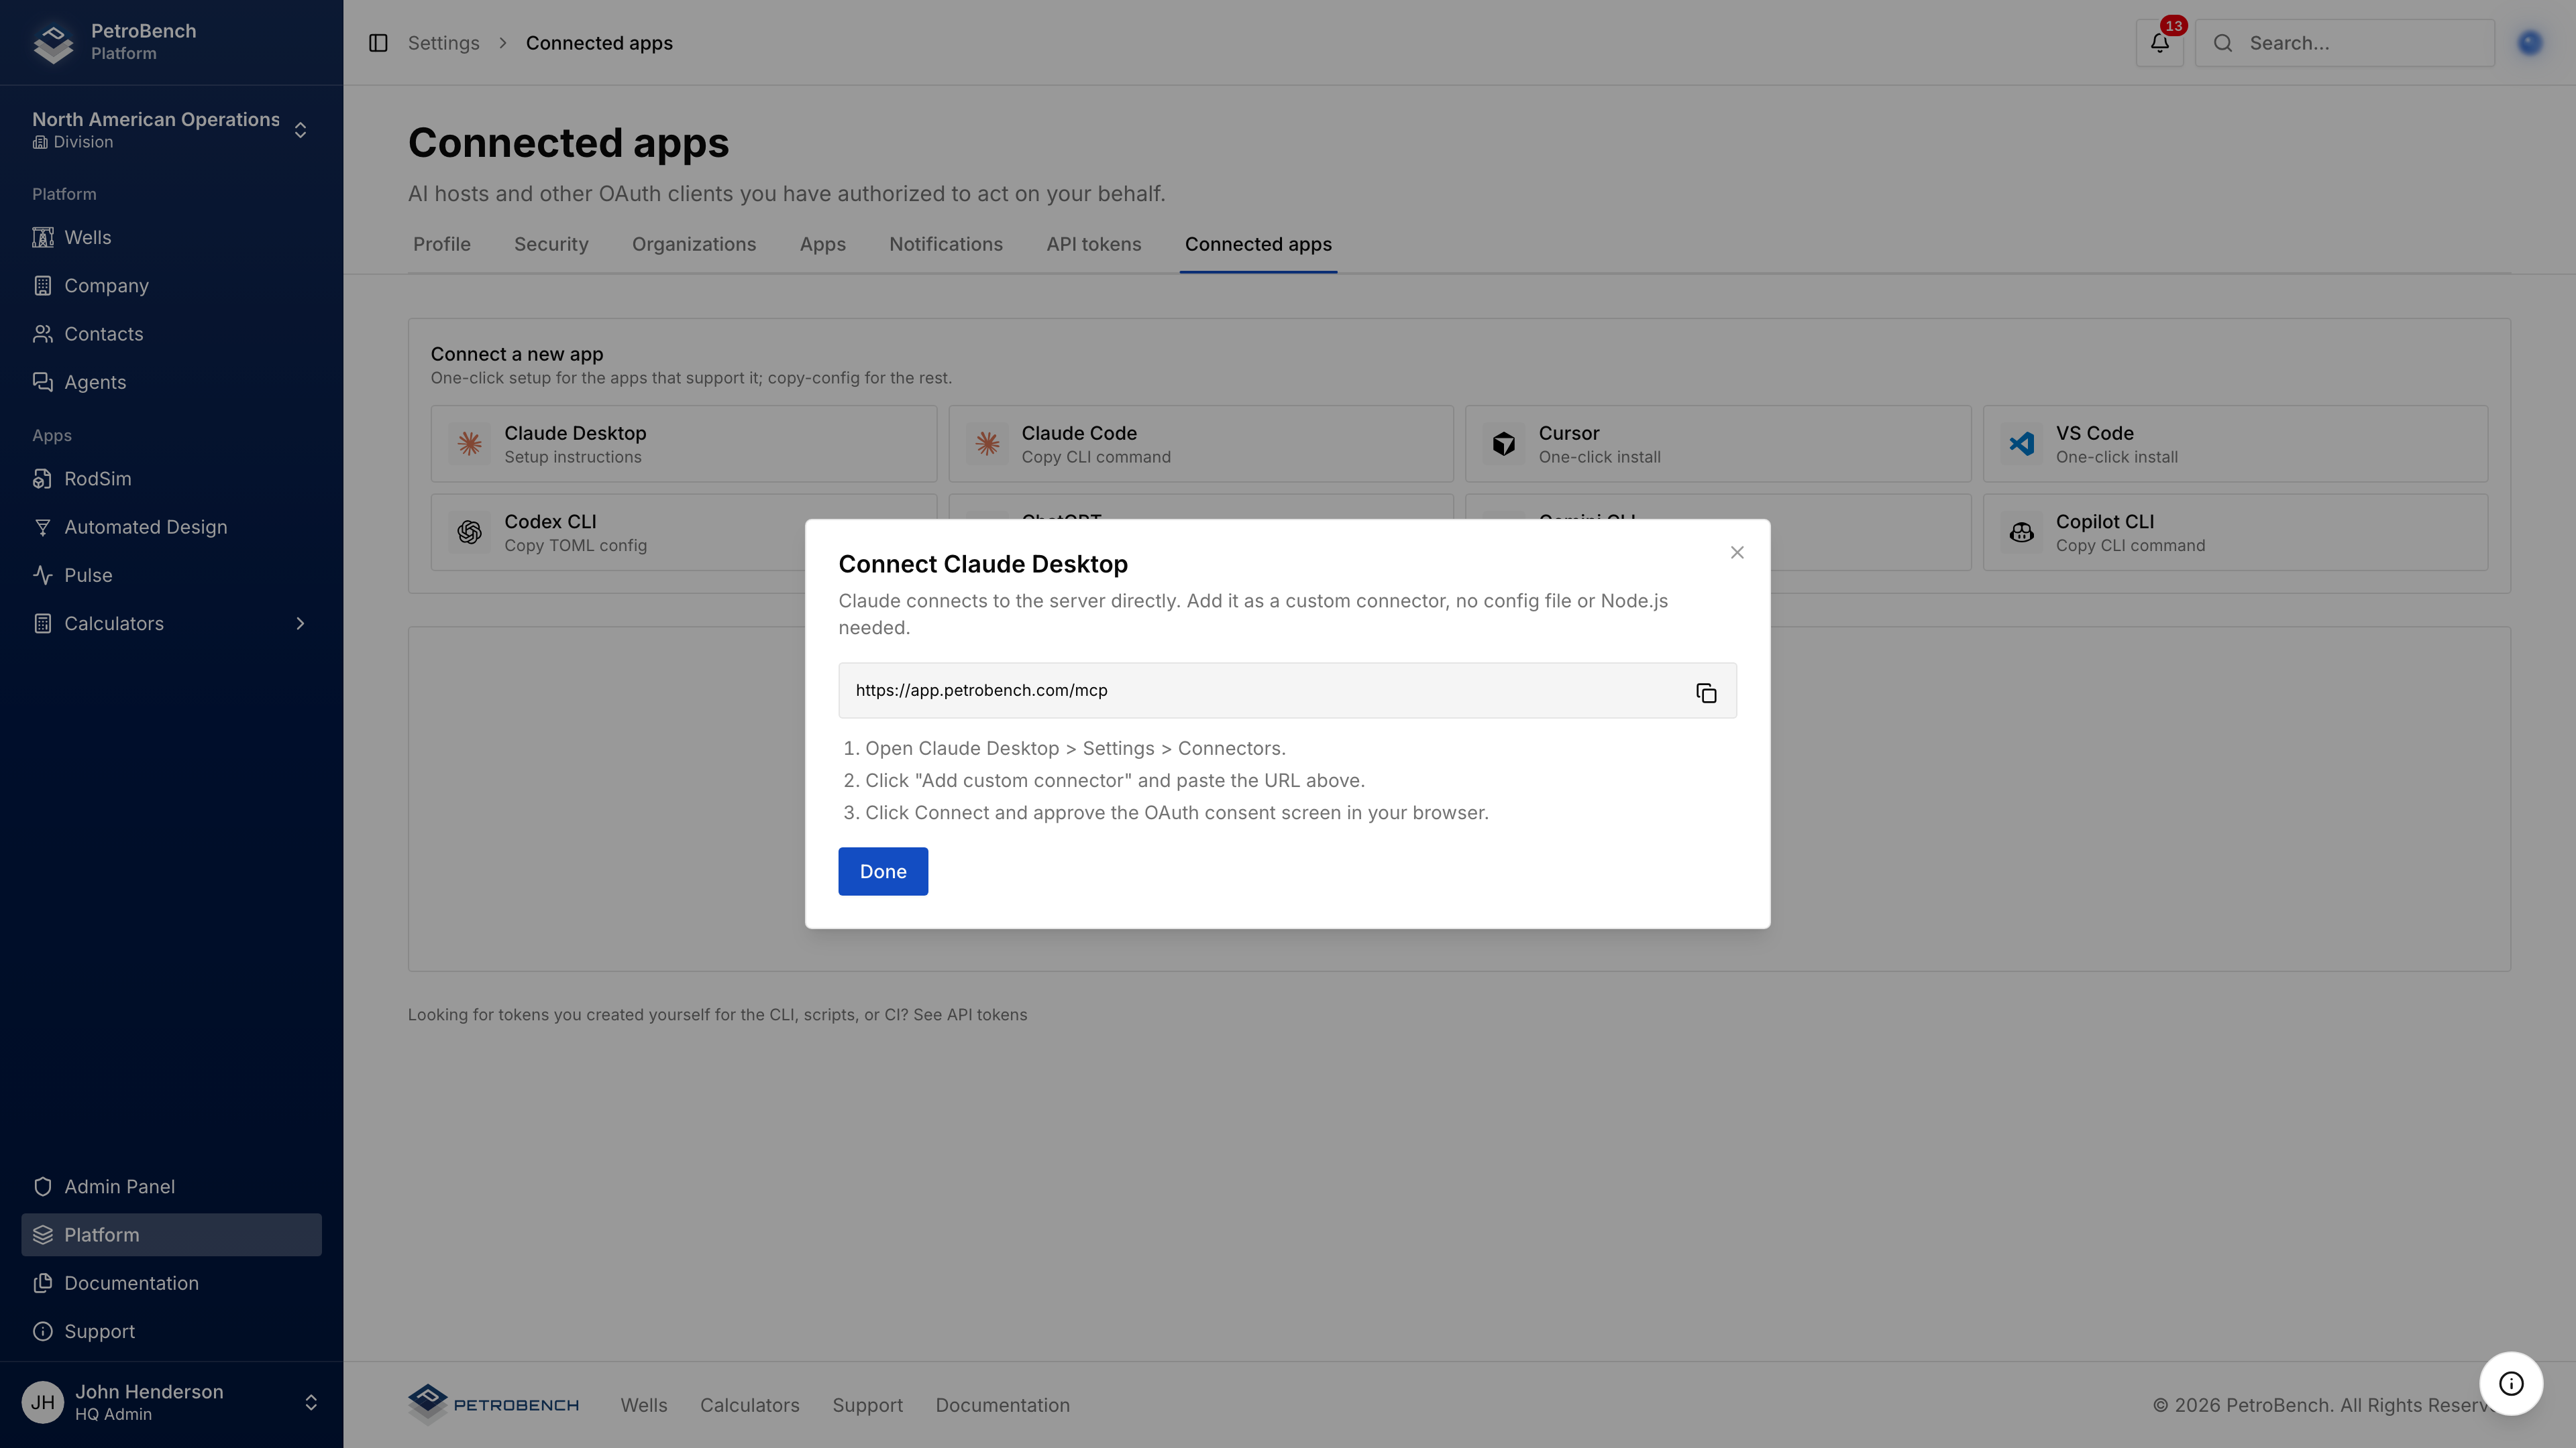Copy the MCP URL with the copy icon
2576x1448 pixels.
pyautogui.click(x=1706, y=692)
